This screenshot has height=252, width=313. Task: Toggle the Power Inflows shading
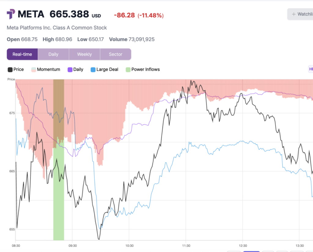click(x=142, y=69)
